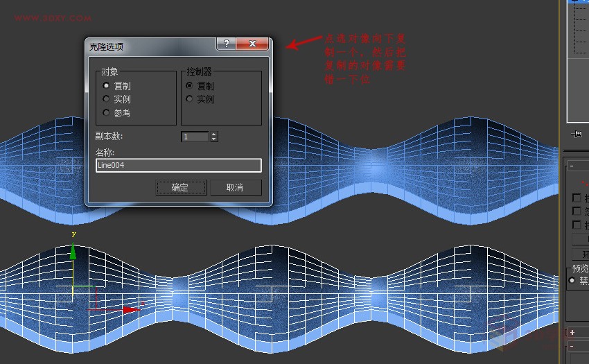Click the green Y-axis arrow of the move gizmo
This screenshot has width=589, height=364.
(73, 252)
